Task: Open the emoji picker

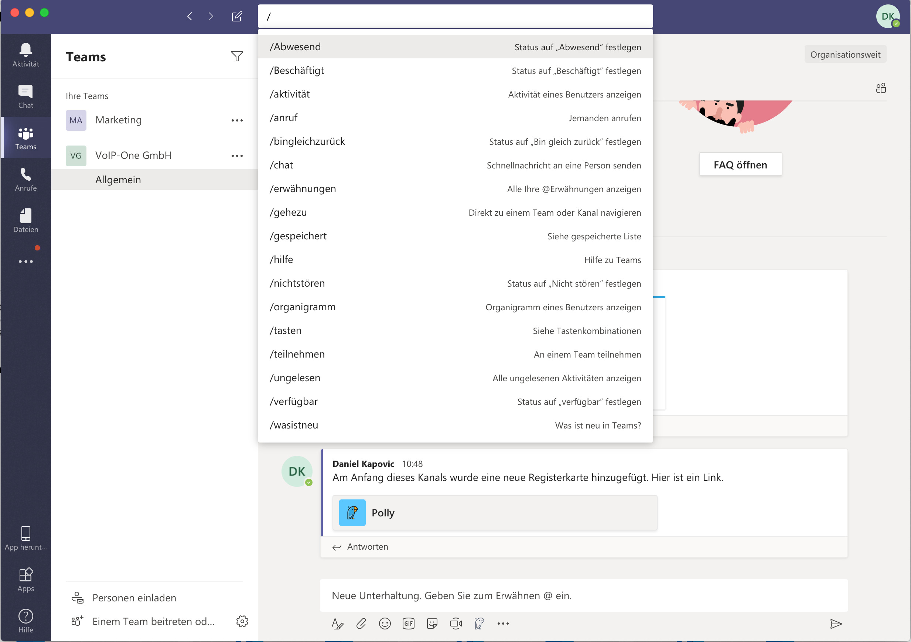Action: (x=385, y=624)
